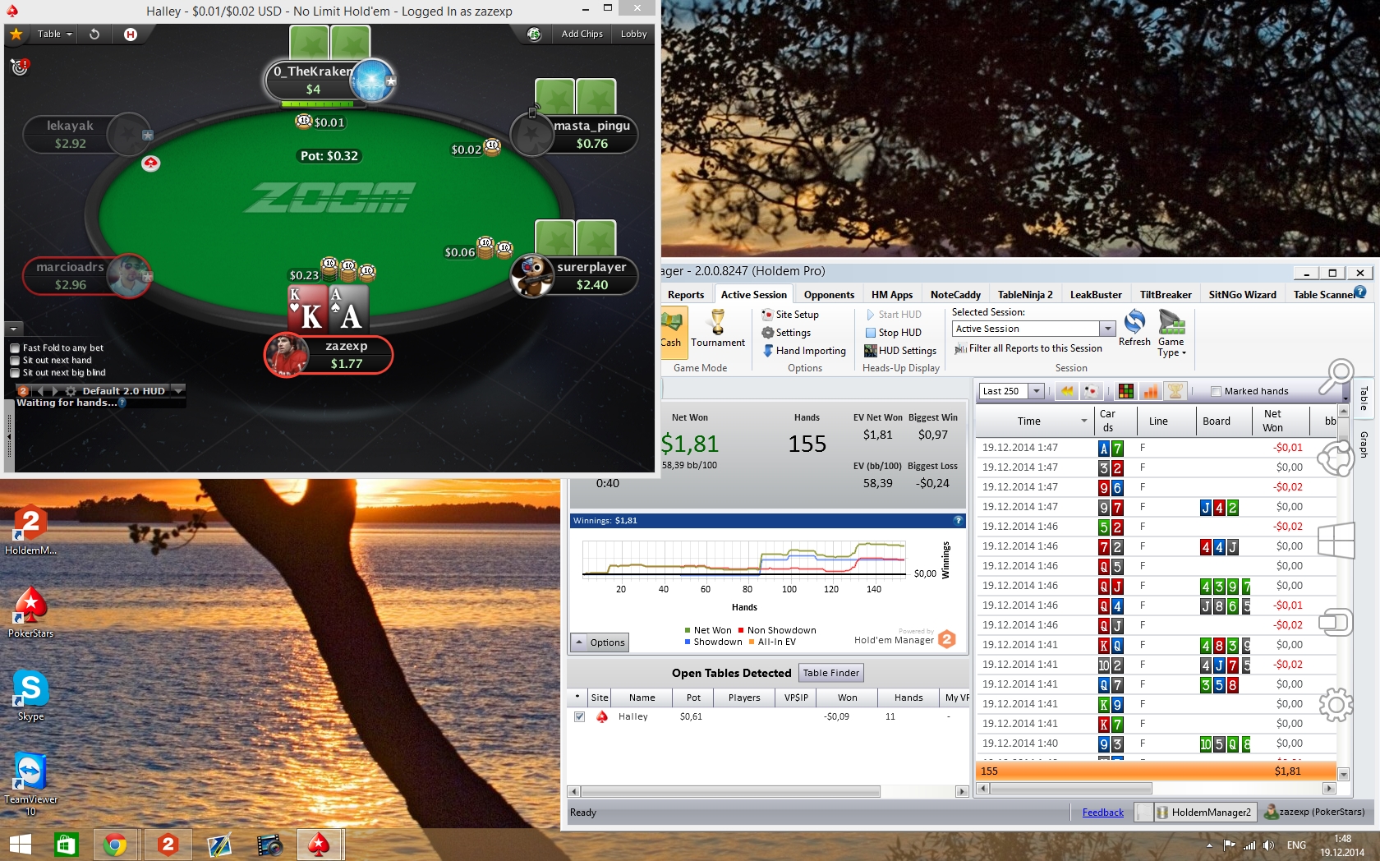
Task: Open HM Apps tab
Action: pos(892,295)
